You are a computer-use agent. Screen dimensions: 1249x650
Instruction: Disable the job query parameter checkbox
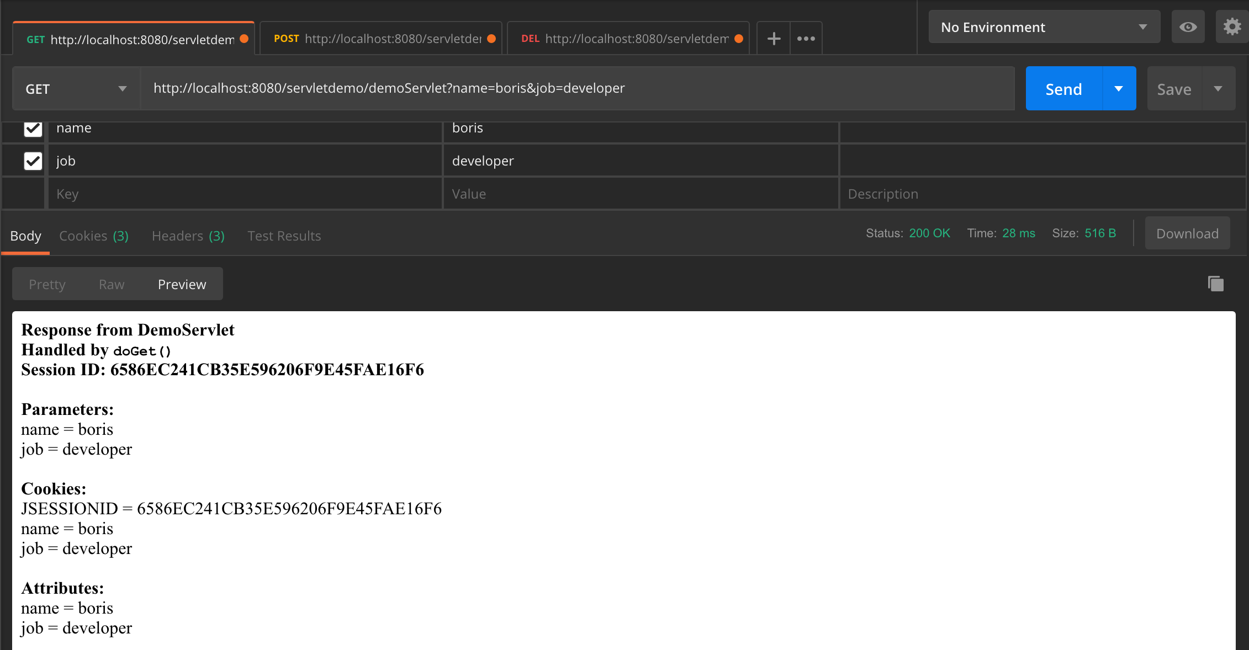pos(33,161)
